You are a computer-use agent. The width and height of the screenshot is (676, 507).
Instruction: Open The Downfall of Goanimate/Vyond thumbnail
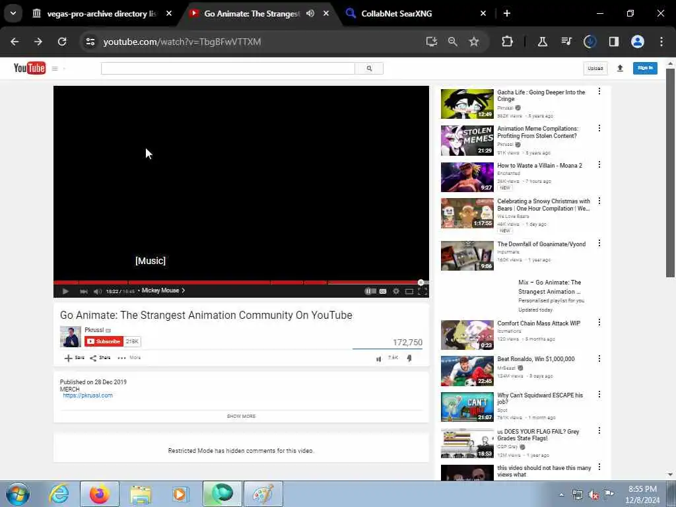pos(467,255)
